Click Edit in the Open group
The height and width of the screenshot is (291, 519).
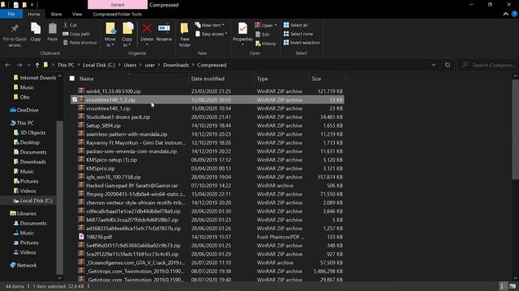point(263,34)
